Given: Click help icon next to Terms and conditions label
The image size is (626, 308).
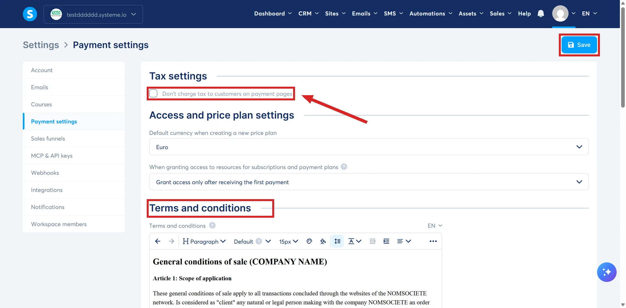Looking at the screenshot, I should (x=212, y=226).
